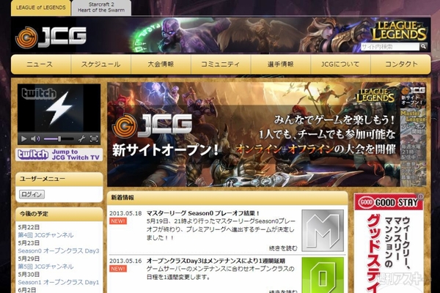This screenshot has height=293, width=440.
Task: Open Season1 オープンクラス Day1 link
Action: [59, 282]
